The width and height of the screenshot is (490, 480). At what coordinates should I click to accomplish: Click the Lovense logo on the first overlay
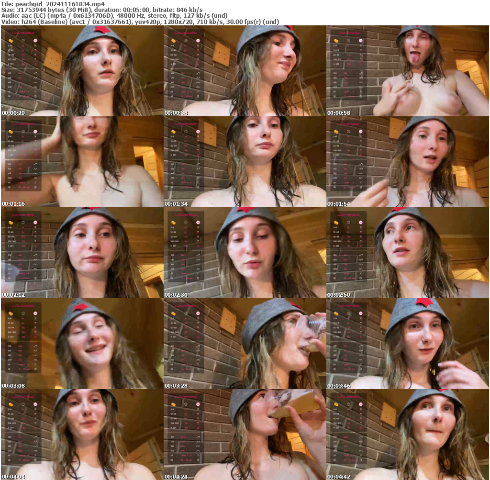pos(23,33)
